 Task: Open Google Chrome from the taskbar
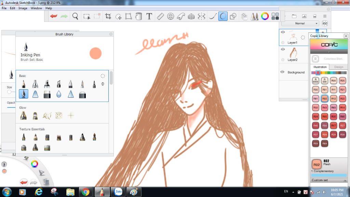click(x=85, y=192)
